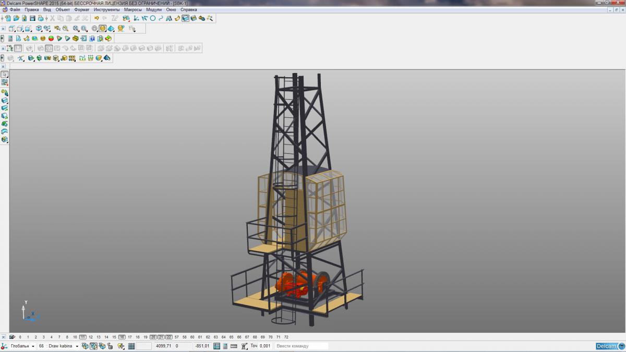Save the model with the floppy disk icon

point(32,18)
